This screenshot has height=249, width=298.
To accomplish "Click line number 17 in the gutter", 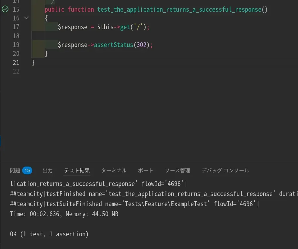I will pos(16,27).
